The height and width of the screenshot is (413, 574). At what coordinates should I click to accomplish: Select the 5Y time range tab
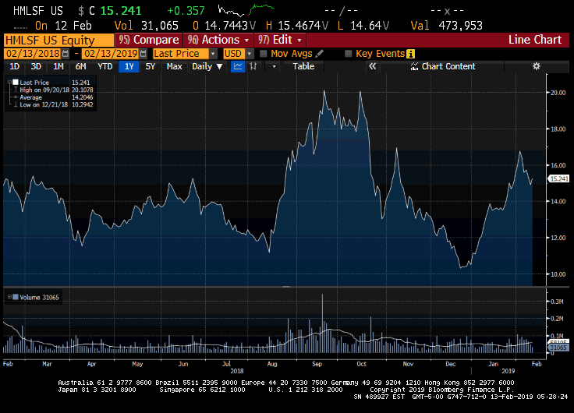click(x=151, y=66)
